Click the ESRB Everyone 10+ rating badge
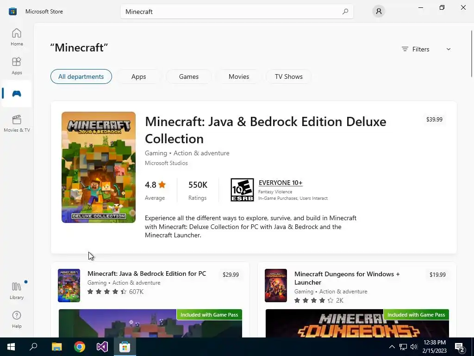The image size is (474, 356). (242, 190)
